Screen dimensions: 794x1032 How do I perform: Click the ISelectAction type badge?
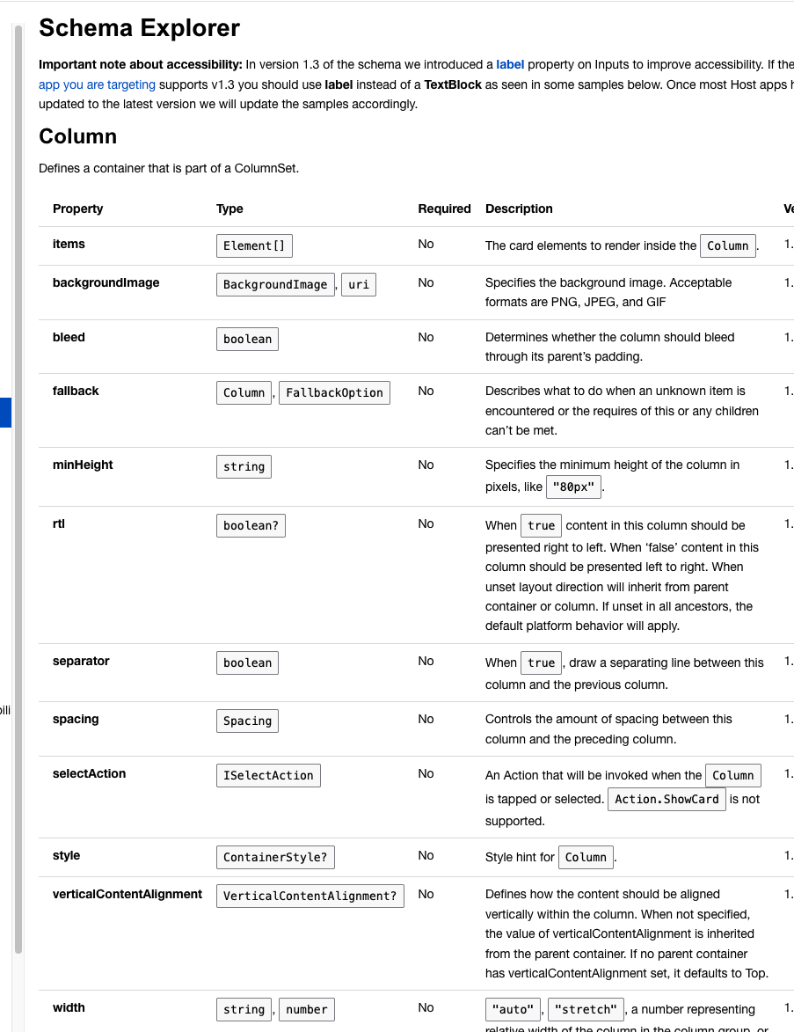tap(268, 775)
